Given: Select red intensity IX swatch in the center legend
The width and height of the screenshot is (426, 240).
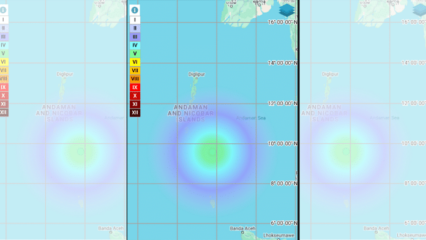Looking at the screenshot, I should (x=135, y=88).
